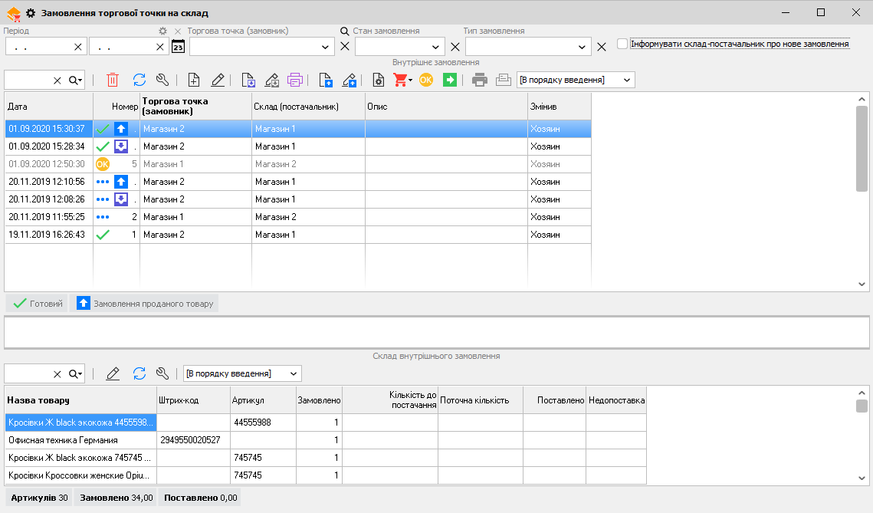Image resolution: width=873 pixels, height=513 pixels.
Task: Open the red shopping cart menu
Action: point(402,80)
